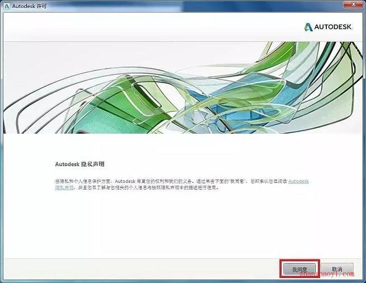
Task: Click the Autodesk icon in the title bar
Action: coord(7,6)
